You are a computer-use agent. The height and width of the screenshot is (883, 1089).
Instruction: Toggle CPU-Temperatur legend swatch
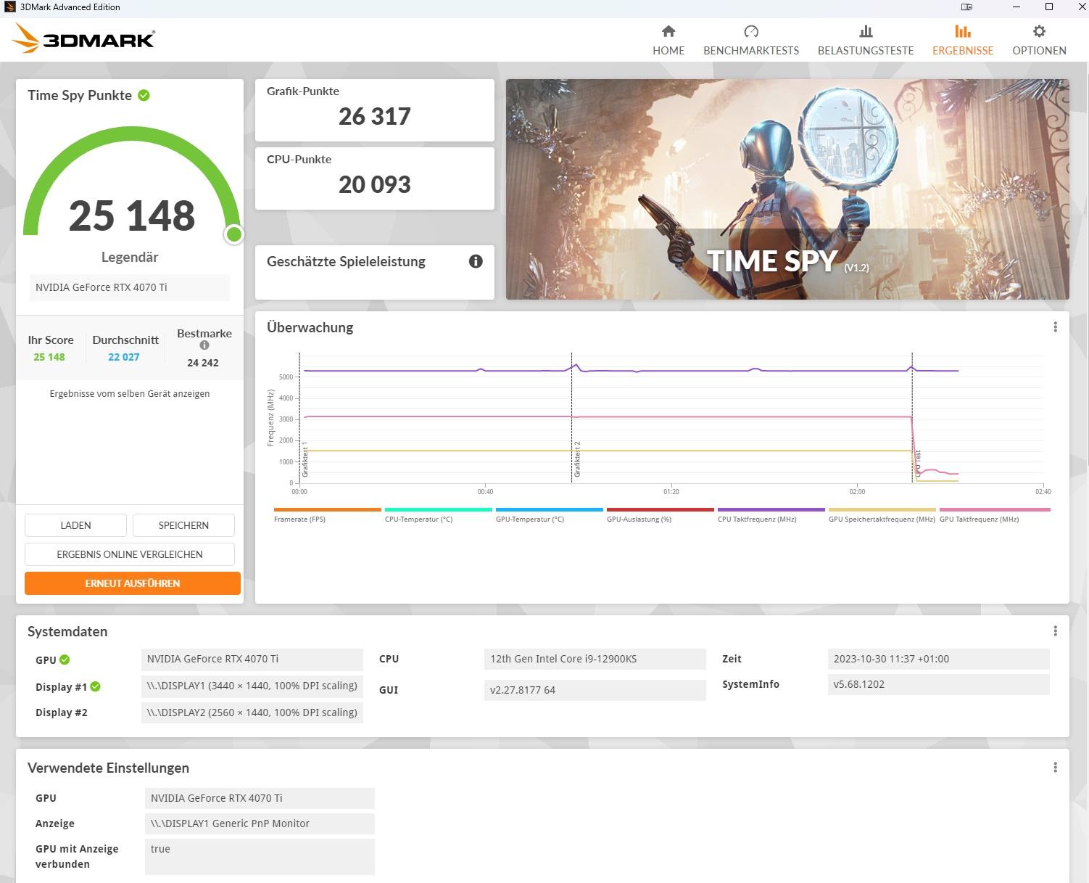439,509
